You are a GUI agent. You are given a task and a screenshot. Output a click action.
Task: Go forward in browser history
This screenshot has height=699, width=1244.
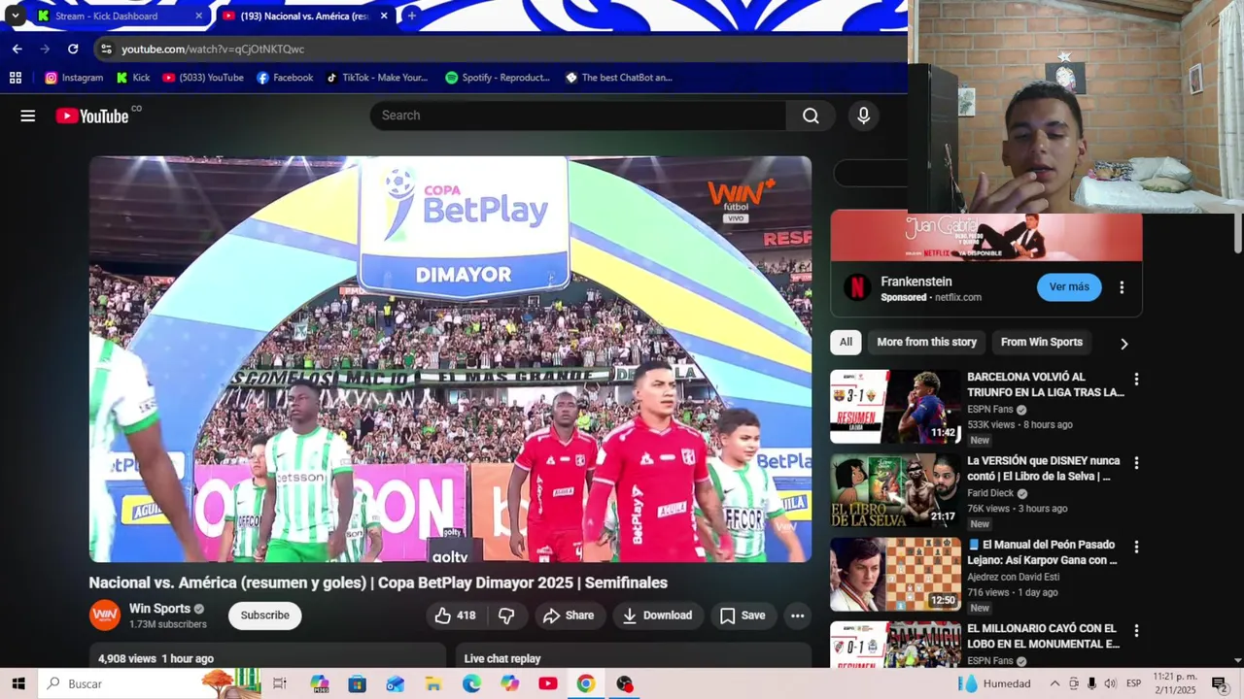45,49
